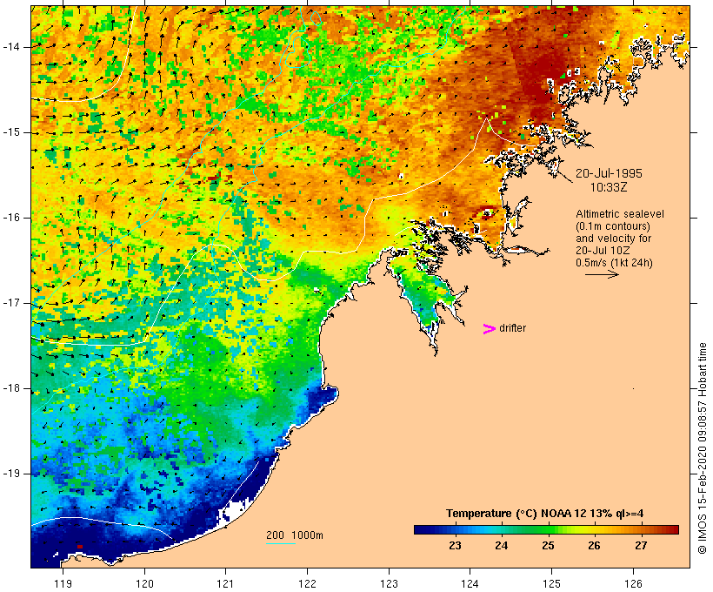This screenshot has height=592, width=713.
Task: Click latitude axis label -19
Action: (10, 474)
